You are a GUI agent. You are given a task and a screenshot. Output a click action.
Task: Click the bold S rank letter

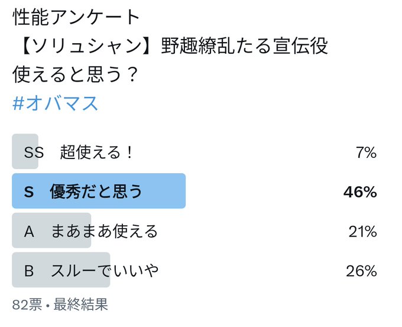point(29,192)
